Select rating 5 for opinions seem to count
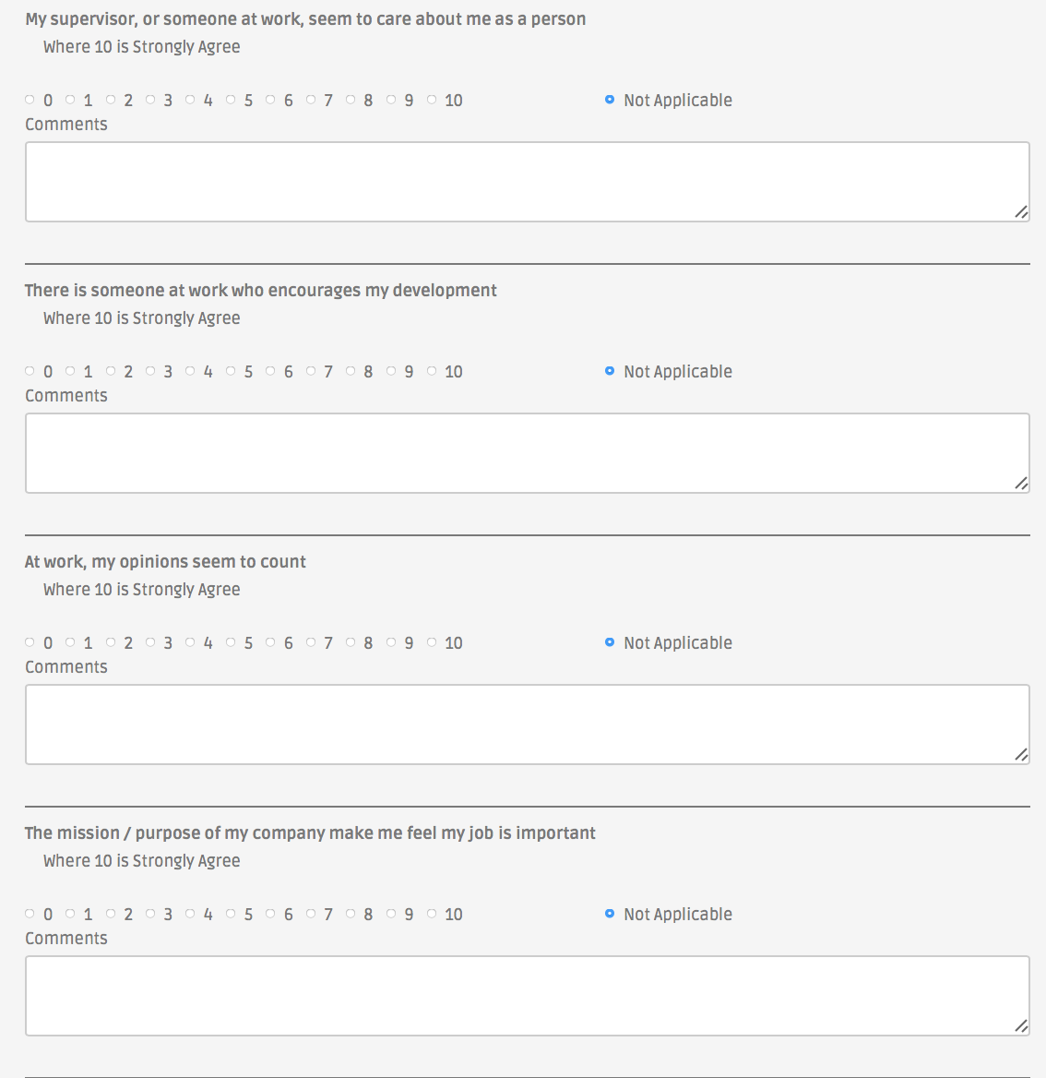The image size is (1046, 1078). coord(231,642)
